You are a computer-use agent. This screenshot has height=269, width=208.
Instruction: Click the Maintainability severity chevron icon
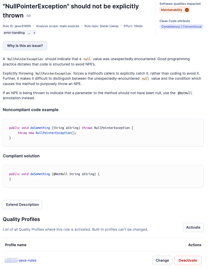[187, 10]
